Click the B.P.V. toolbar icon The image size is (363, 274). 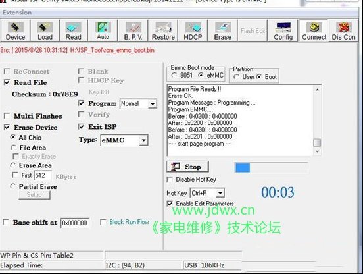pyautogui.click(x=133, y=30)
